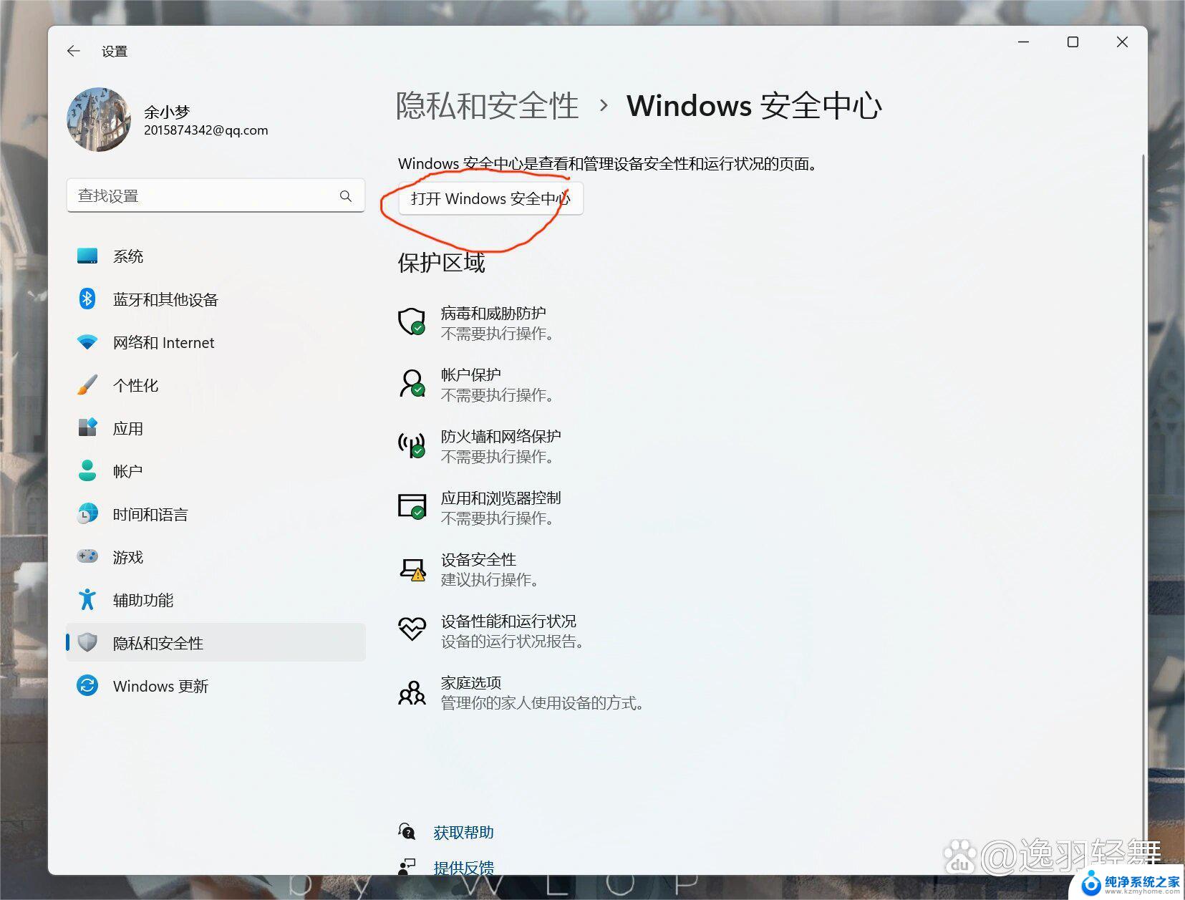Click the 获取帮助 link
Screen dimensions: 1185x900
[463, 833]
